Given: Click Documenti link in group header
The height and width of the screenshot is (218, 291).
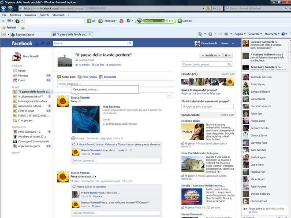Looking at the screenshot, I should 115,65.
